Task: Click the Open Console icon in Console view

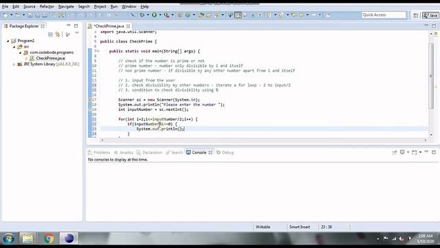Action: pos(415,152)
